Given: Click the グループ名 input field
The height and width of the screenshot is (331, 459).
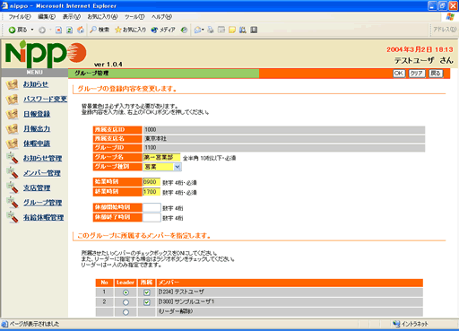Looking at the screenshot, I should [x=161, y=157].
